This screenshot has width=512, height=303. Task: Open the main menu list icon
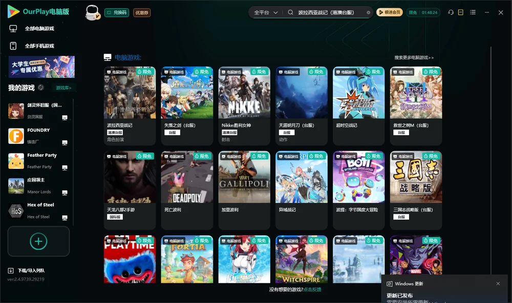click(x=473, y=12)
